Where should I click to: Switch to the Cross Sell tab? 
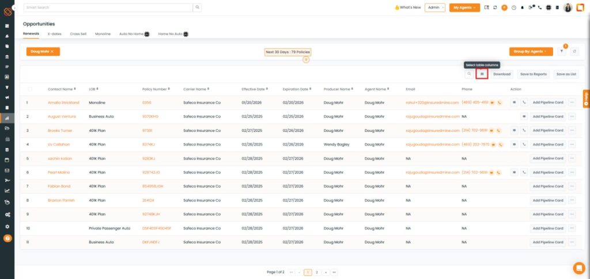(78, 34)
